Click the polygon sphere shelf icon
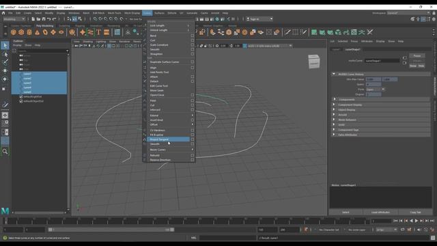 [14, 32]
